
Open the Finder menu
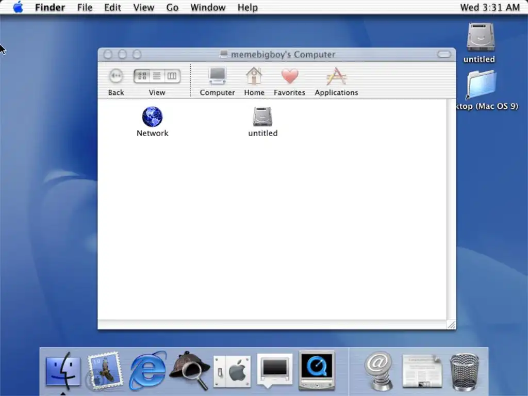pyautogui.click(x=50, y=7)
